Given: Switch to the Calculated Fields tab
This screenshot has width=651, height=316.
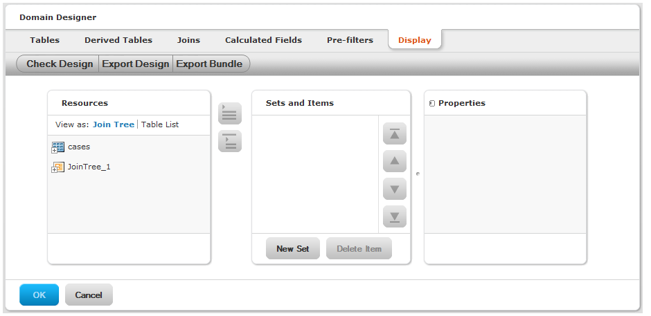Looking at the screenshot, I should coord(263,40).
